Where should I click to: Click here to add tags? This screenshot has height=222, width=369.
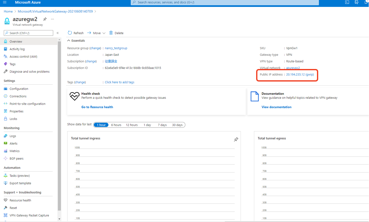tap(119, 82)
